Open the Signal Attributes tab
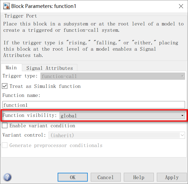 (x=49, y=68)
